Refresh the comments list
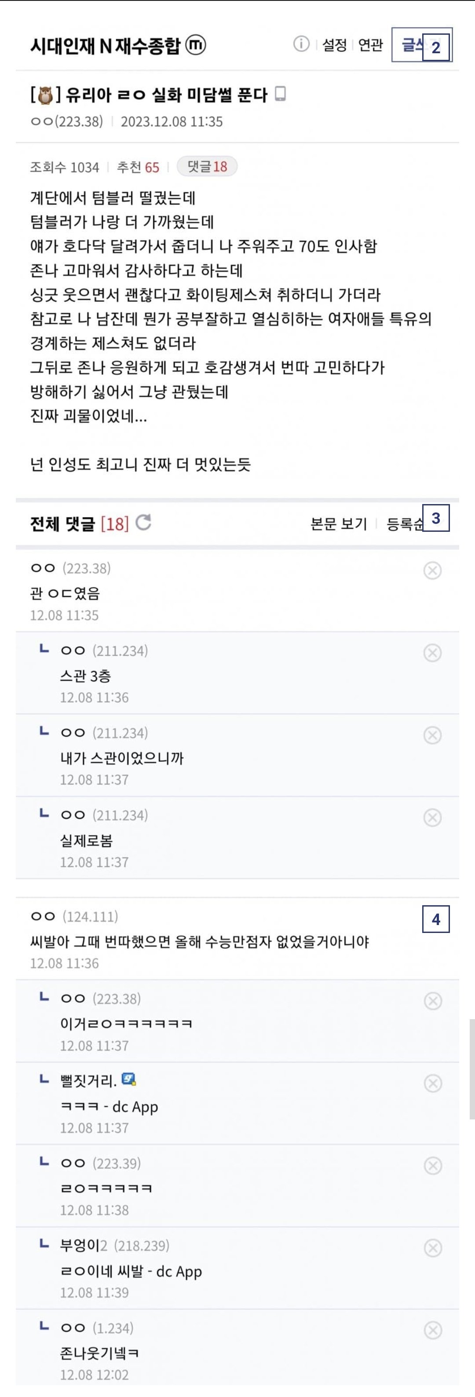Screen dimensions: 475x1397 (x=144, y=523)
